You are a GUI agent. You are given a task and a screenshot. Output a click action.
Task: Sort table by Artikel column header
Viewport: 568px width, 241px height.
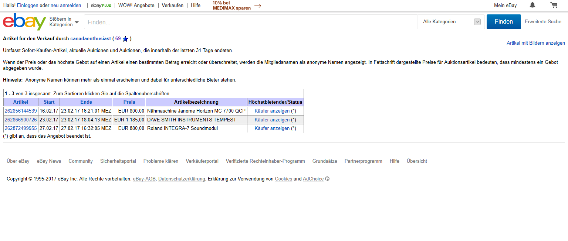click(x=21, y=102)
